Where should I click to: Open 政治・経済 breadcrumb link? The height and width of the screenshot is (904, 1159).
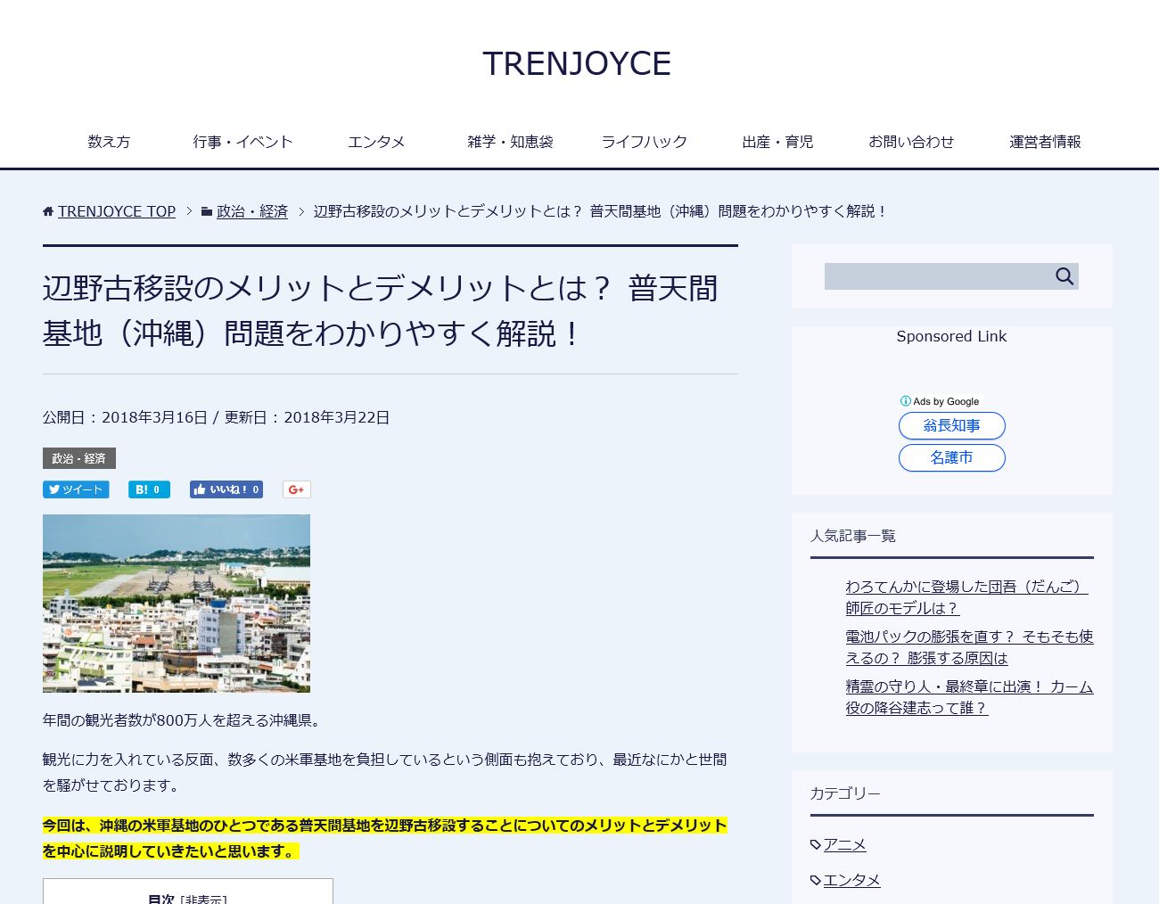(252, 211)
